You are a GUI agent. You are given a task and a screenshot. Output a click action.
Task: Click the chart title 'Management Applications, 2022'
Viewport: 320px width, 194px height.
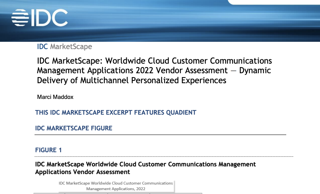pyautogui.click(x=116, y=189)
